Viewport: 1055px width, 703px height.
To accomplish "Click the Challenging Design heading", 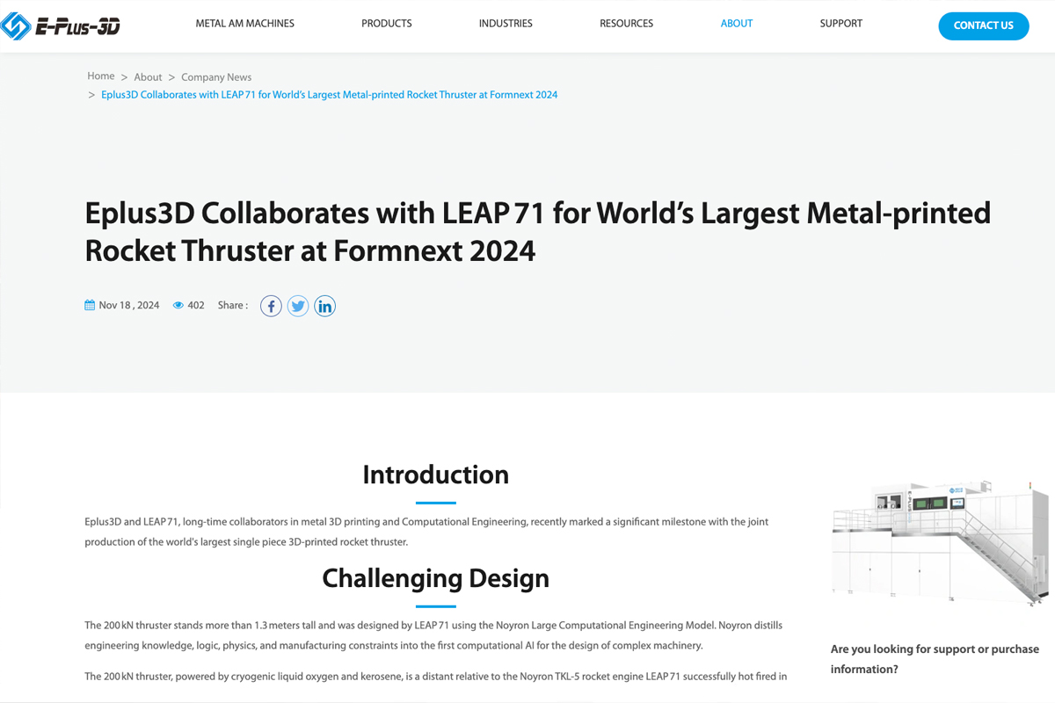I will click(x=436, y=578).
